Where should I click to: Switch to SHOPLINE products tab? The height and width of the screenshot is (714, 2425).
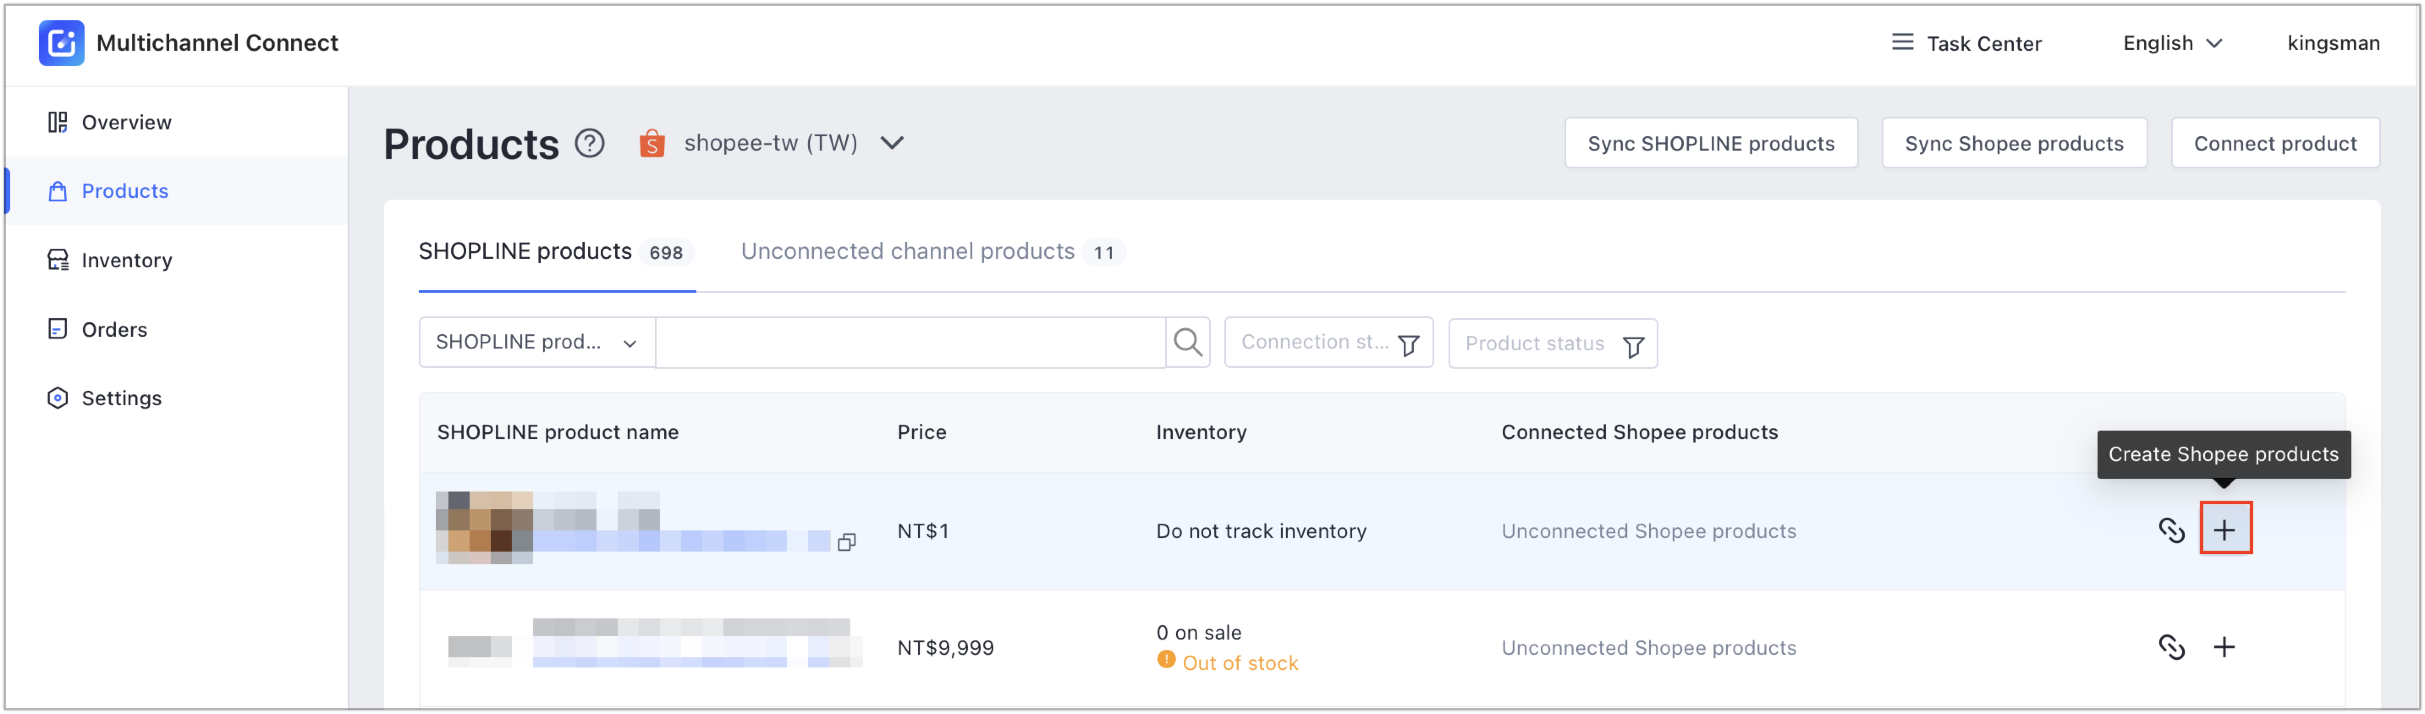(556, 251)
